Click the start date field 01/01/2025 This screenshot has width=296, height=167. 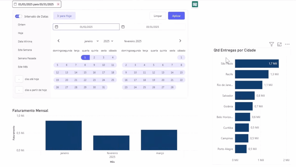pos(86,27)
